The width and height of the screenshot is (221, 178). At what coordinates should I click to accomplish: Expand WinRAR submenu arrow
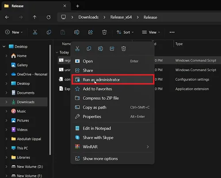pyautogui.click(x=148, y=147)
